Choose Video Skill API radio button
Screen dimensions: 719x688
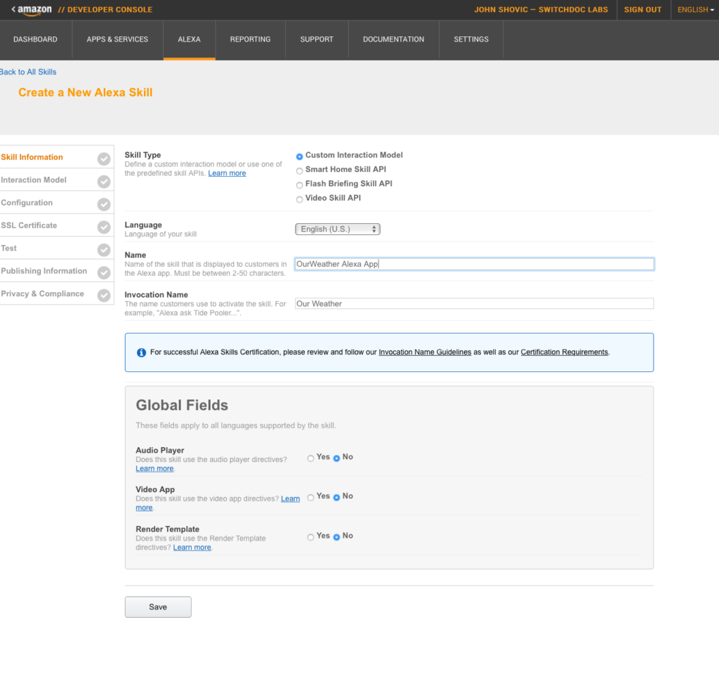coord(299,199)
